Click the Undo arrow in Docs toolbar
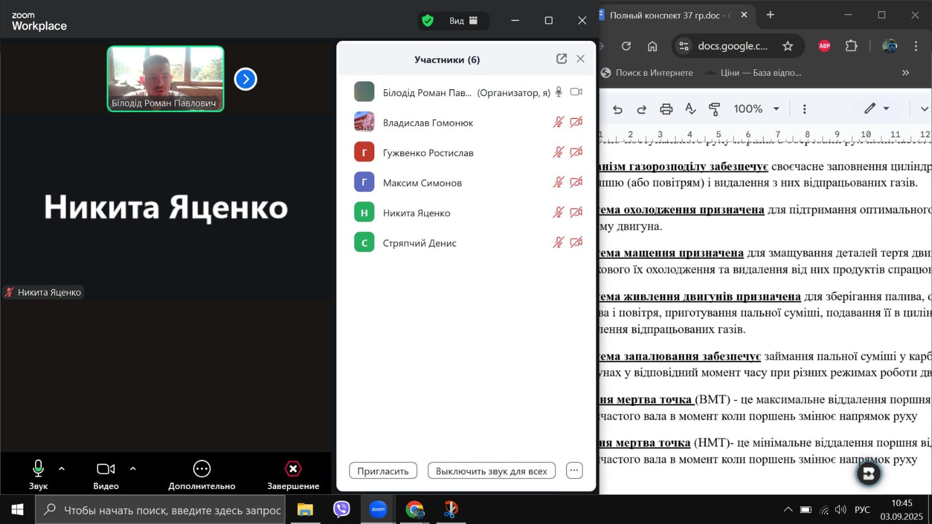 pos(618,109)
